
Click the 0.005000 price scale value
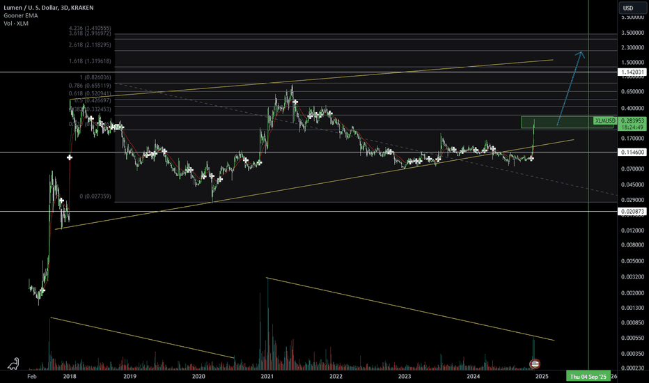tap(632, 261)
